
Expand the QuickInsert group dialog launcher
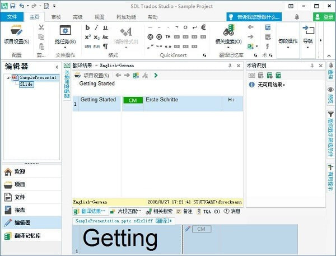204,55
